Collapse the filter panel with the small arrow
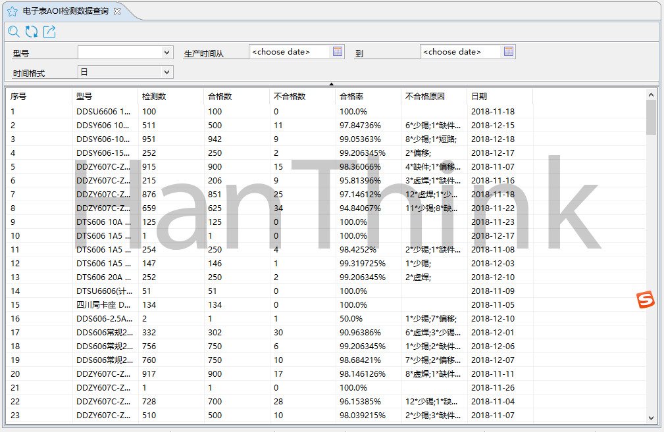664x432 pixels. click(x=332, y=84)
